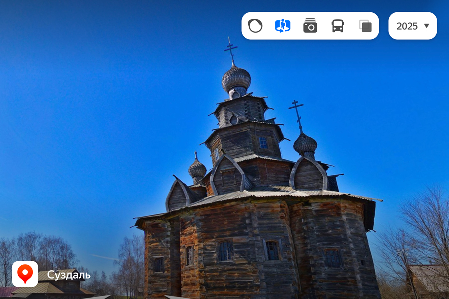Click the Yandex Maps red pin logo
Image resolution: width=449 pixels, height=299 pixels.
pyautogui.click(x=25, y=274)
